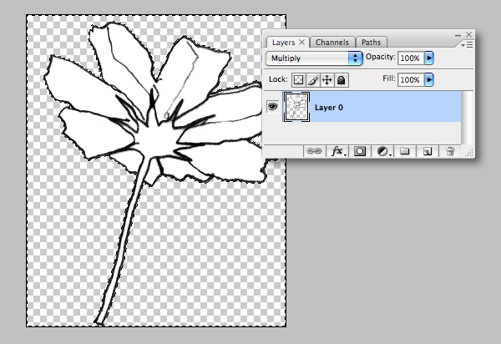This screenshot has width=501, height=344.
Task: Switch to the Channels tab
Action: pyautogui.click(x=332, y=42)
